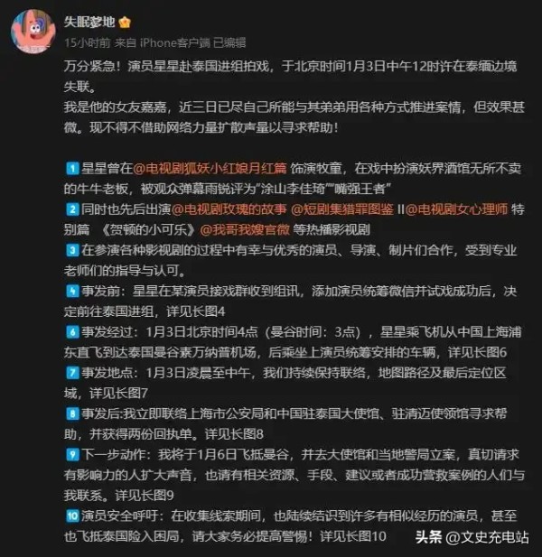Click the blue number 10 emoji before 演员安全呼吁
542x557 pixels.
pyautogui.click(x=72, y=515)
